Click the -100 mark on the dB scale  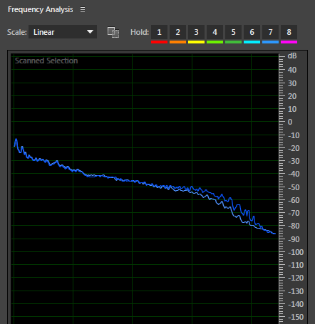pos(296,252)
